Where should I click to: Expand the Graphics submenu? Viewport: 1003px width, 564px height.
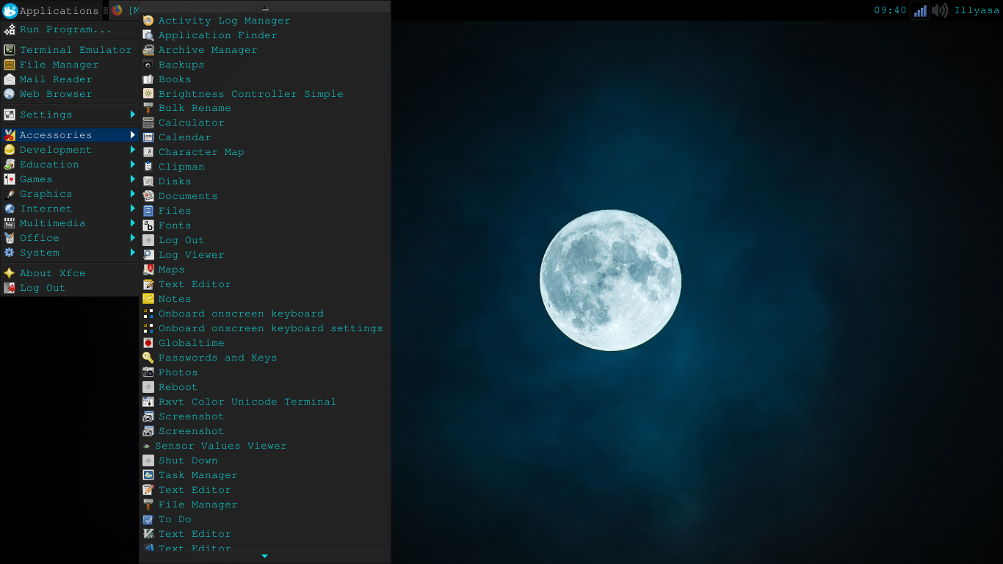tap(44, 194)
